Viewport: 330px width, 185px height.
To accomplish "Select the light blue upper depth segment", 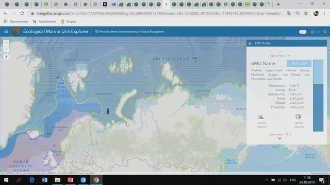I will click(x=318, y=71).
